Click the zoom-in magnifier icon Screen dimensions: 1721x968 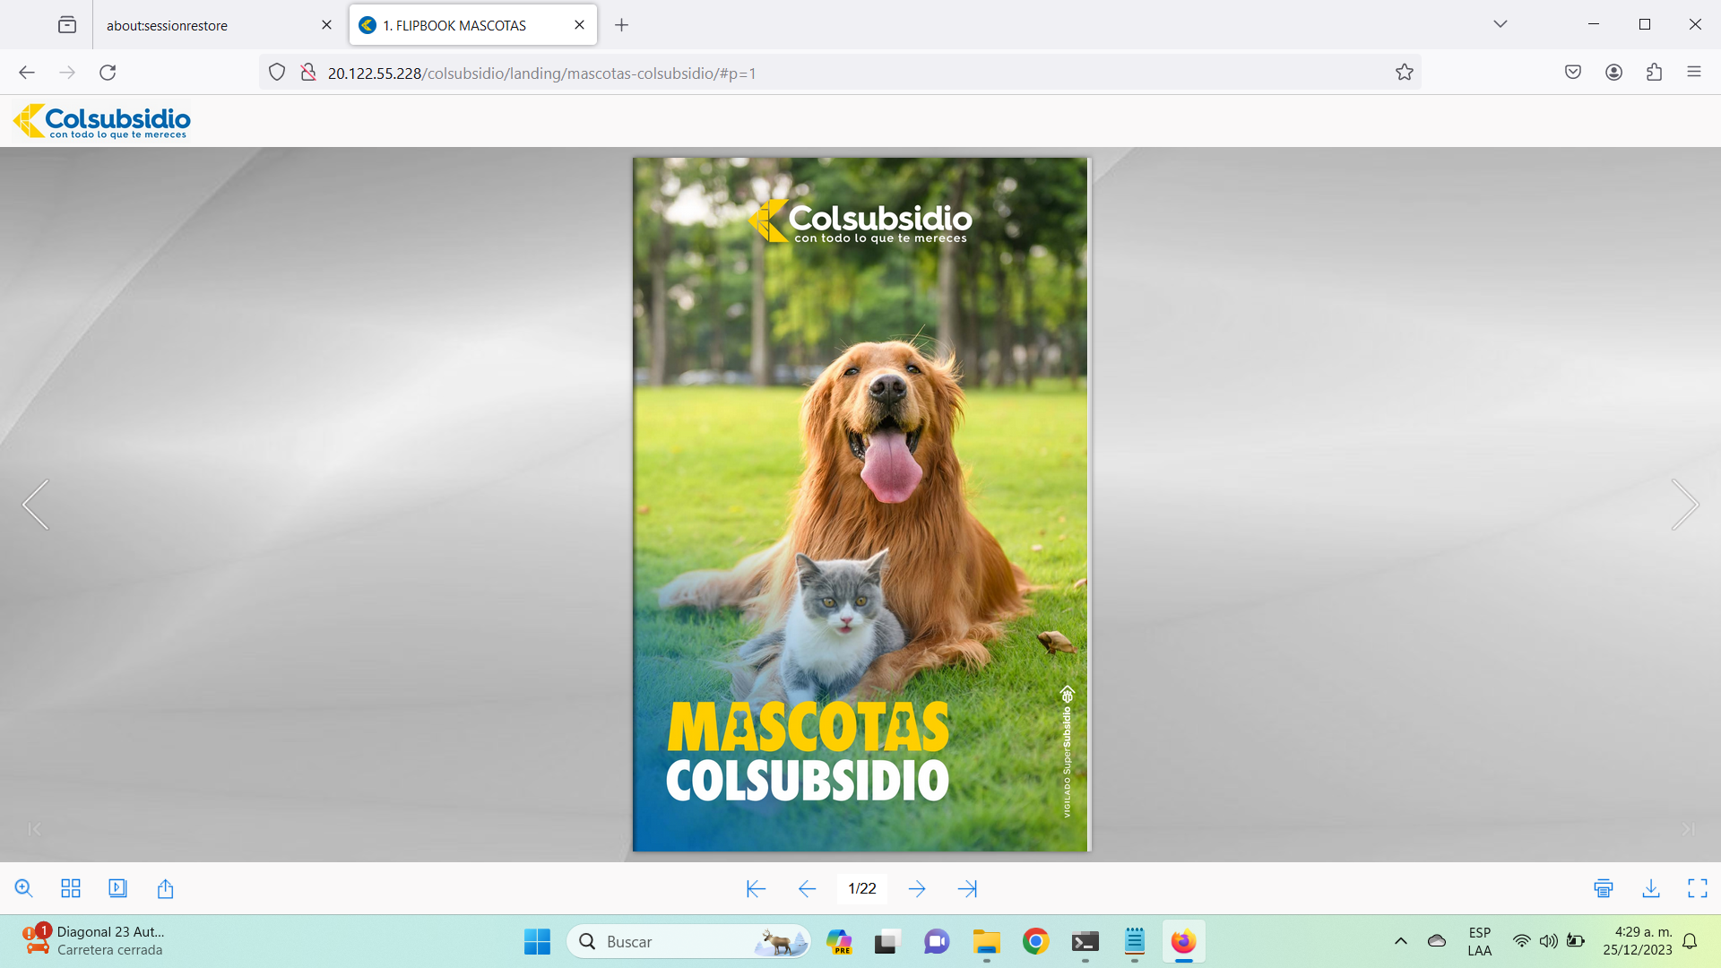point(24,888)
